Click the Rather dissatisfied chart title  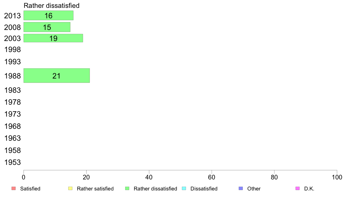[51, 6]
